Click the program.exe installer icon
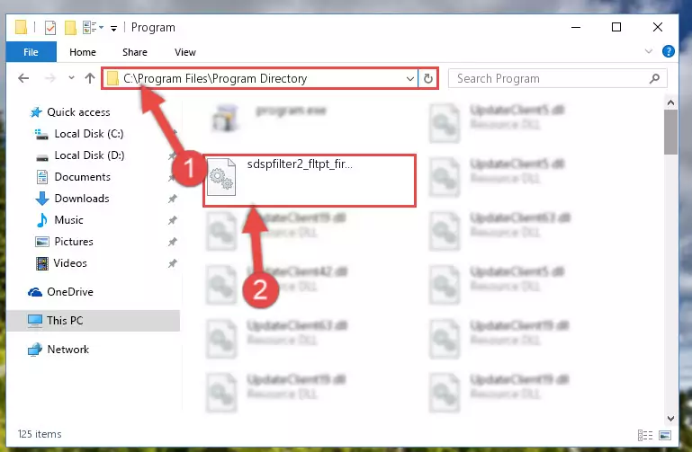 pyautogui.click(x=225, y=118)
